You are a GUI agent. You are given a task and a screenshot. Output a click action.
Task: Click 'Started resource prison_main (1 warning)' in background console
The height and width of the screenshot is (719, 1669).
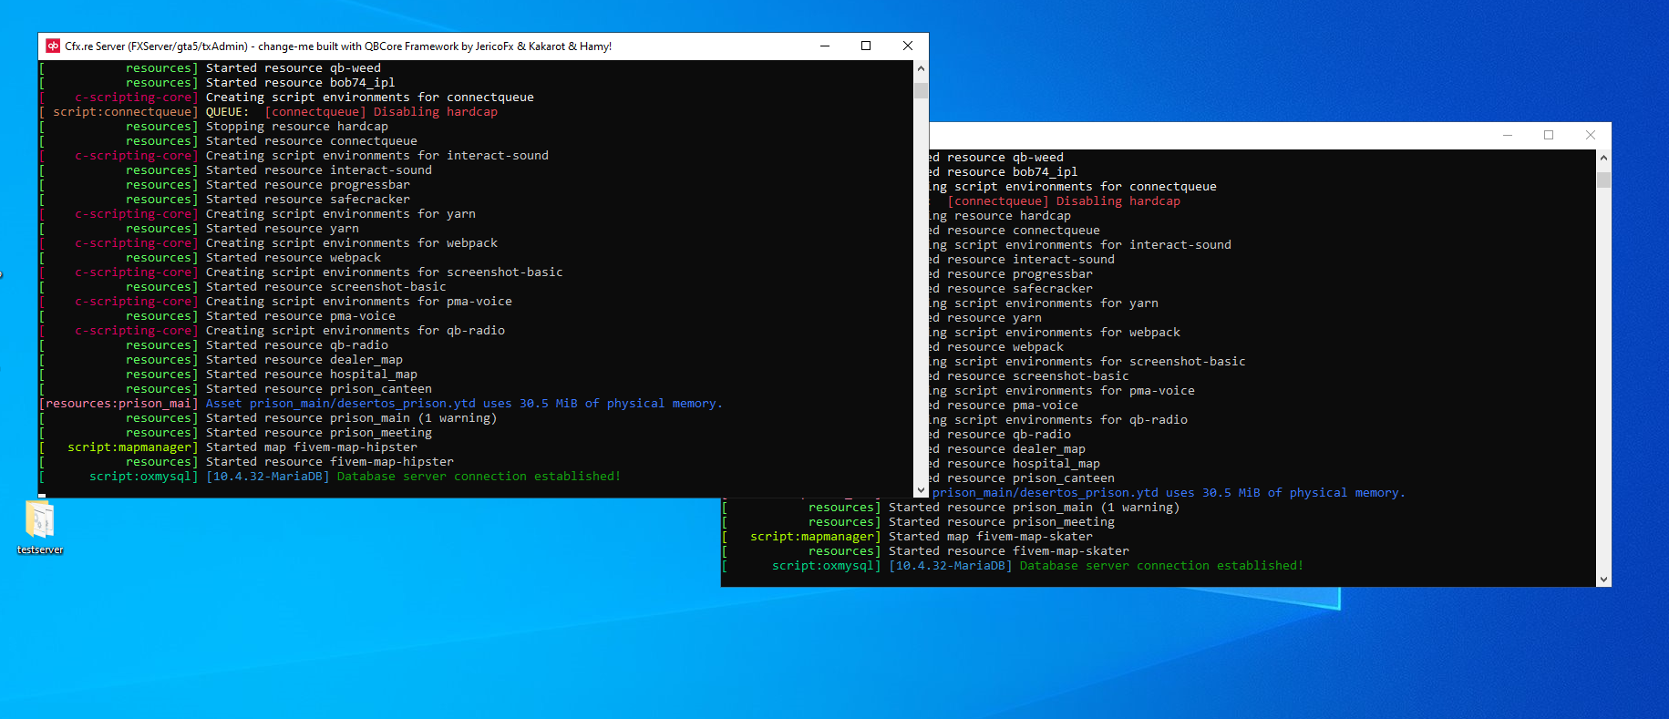click(x=1035, y=508)
